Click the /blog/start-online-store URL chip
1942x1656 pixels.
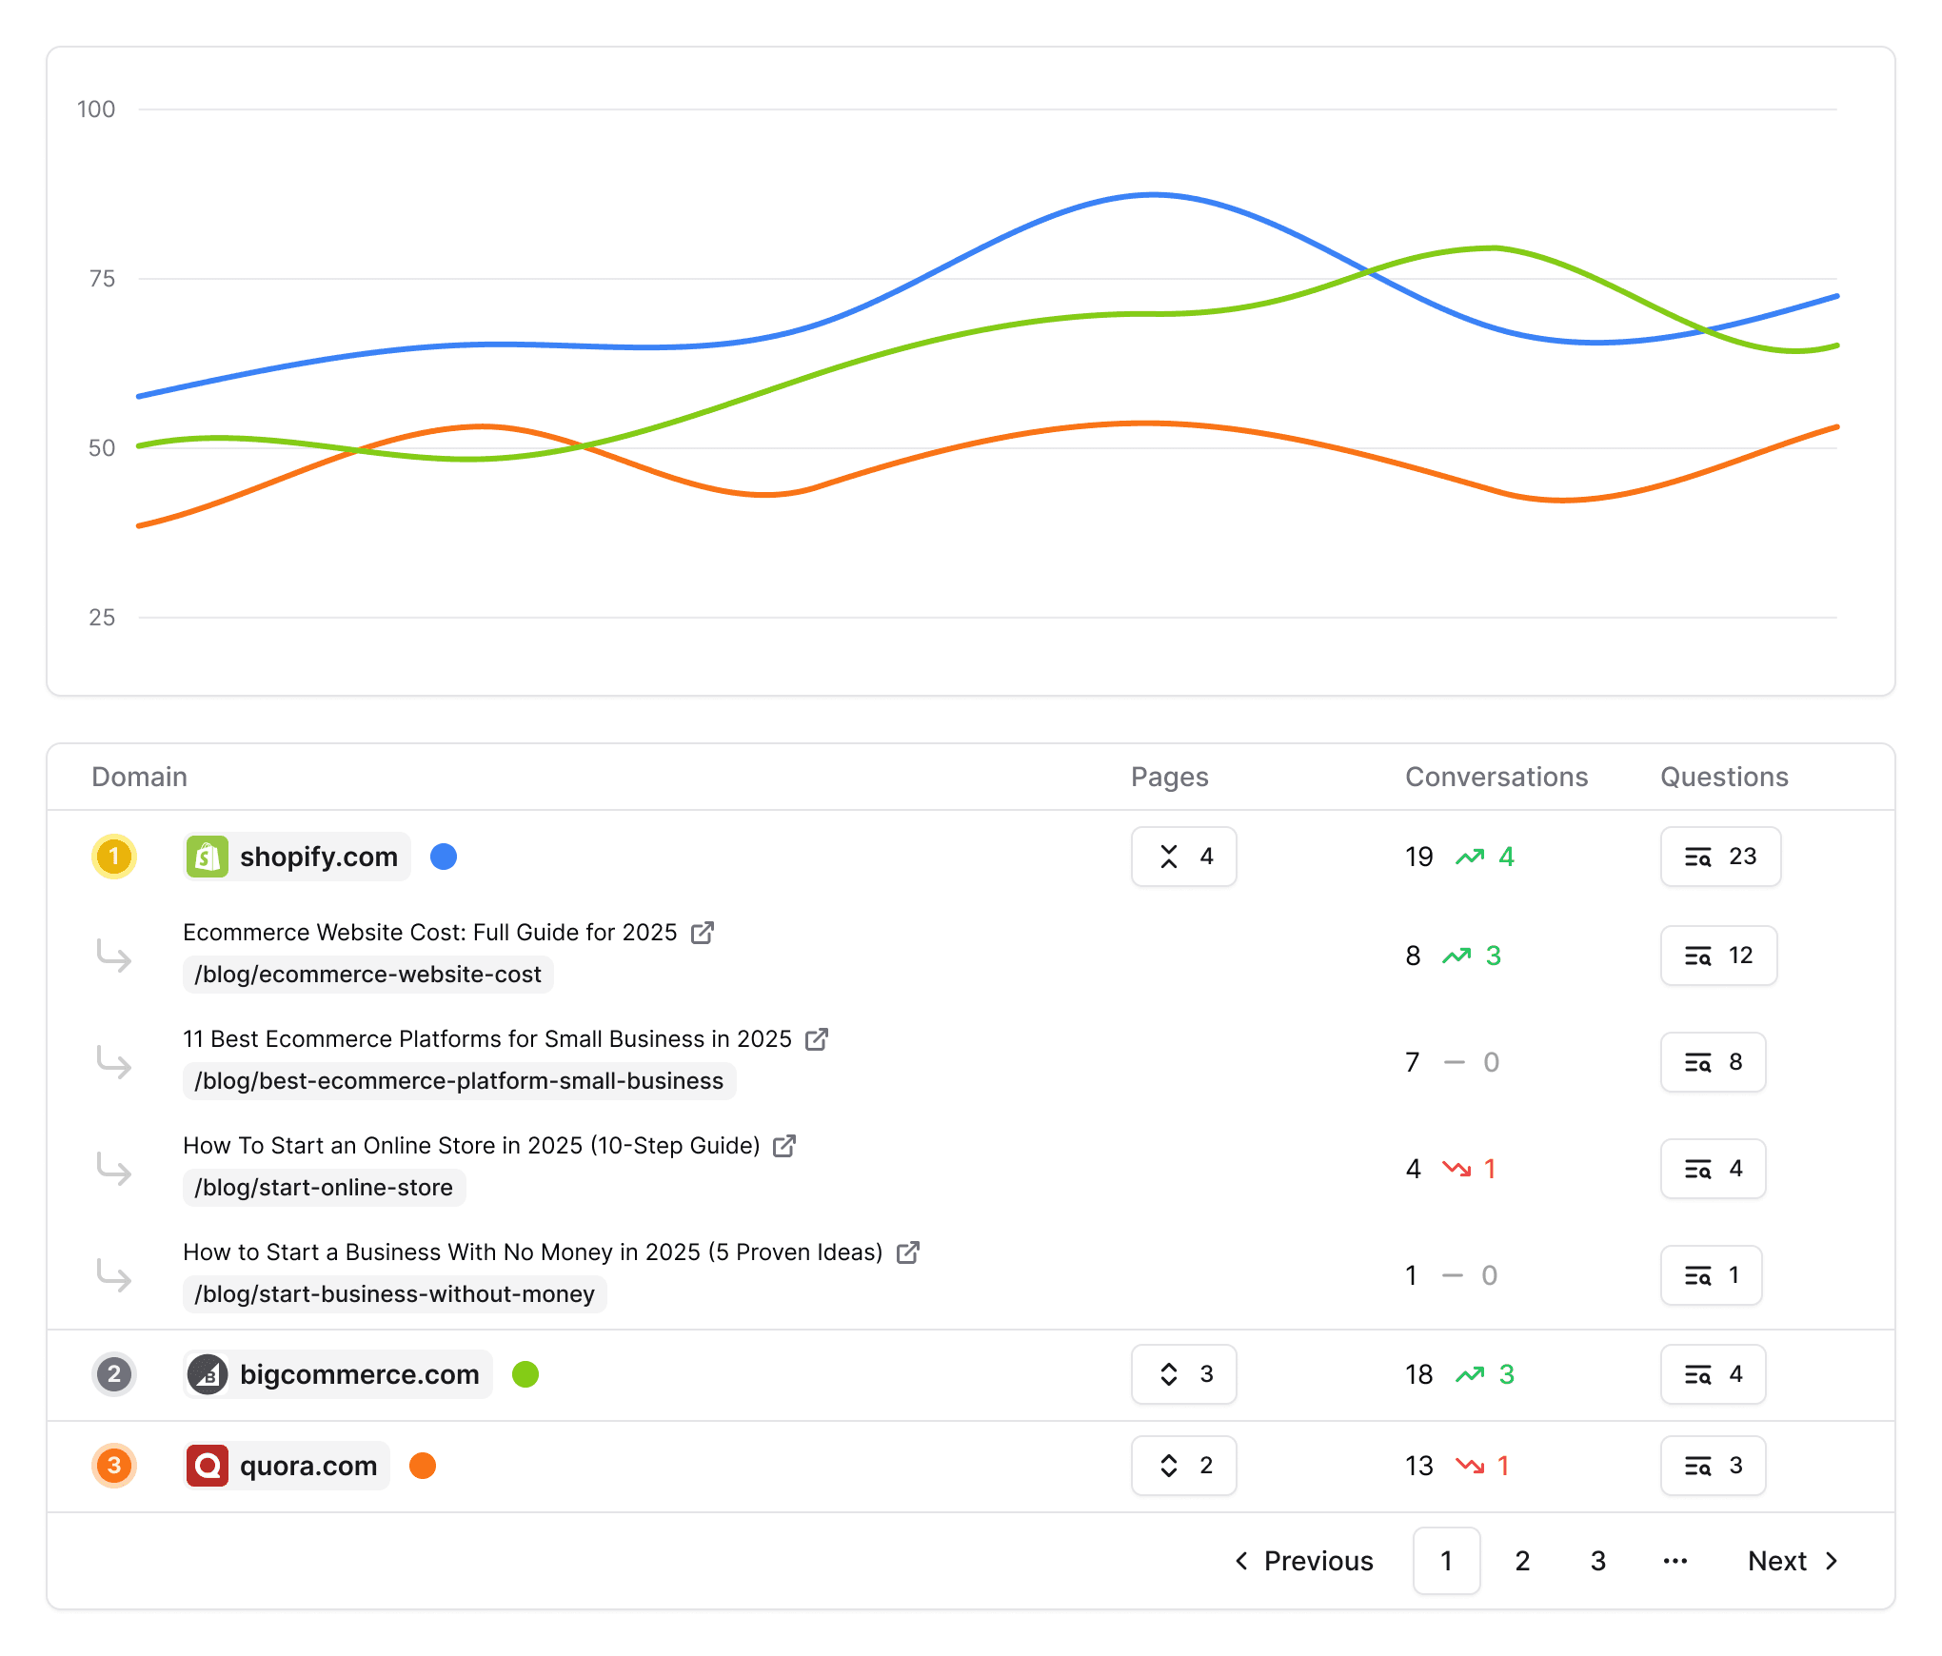click(x=324, y=1187)
